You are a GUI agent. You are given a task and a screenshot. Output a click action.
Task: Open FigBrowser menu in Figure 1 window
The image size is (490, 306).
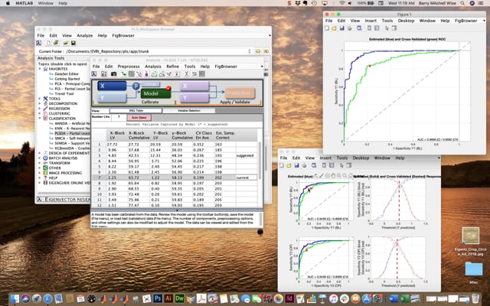[465, 21]
